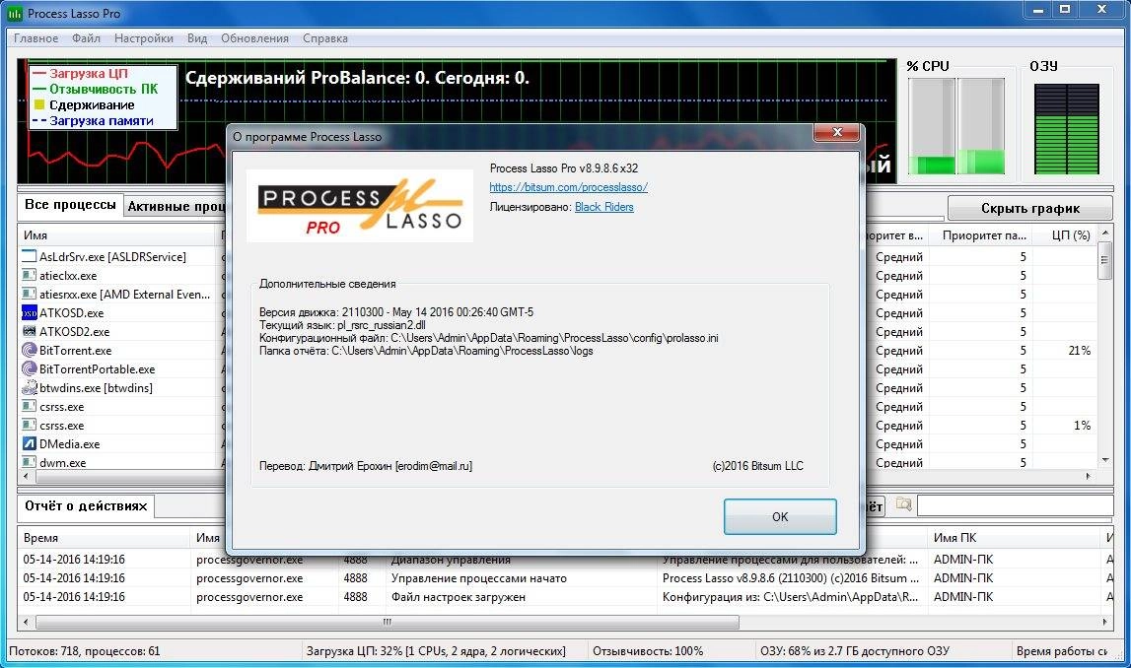1131x668 pixels.
Task: Click the log horizontal scrollbar thumb
Action: click(x=387, y=621)
